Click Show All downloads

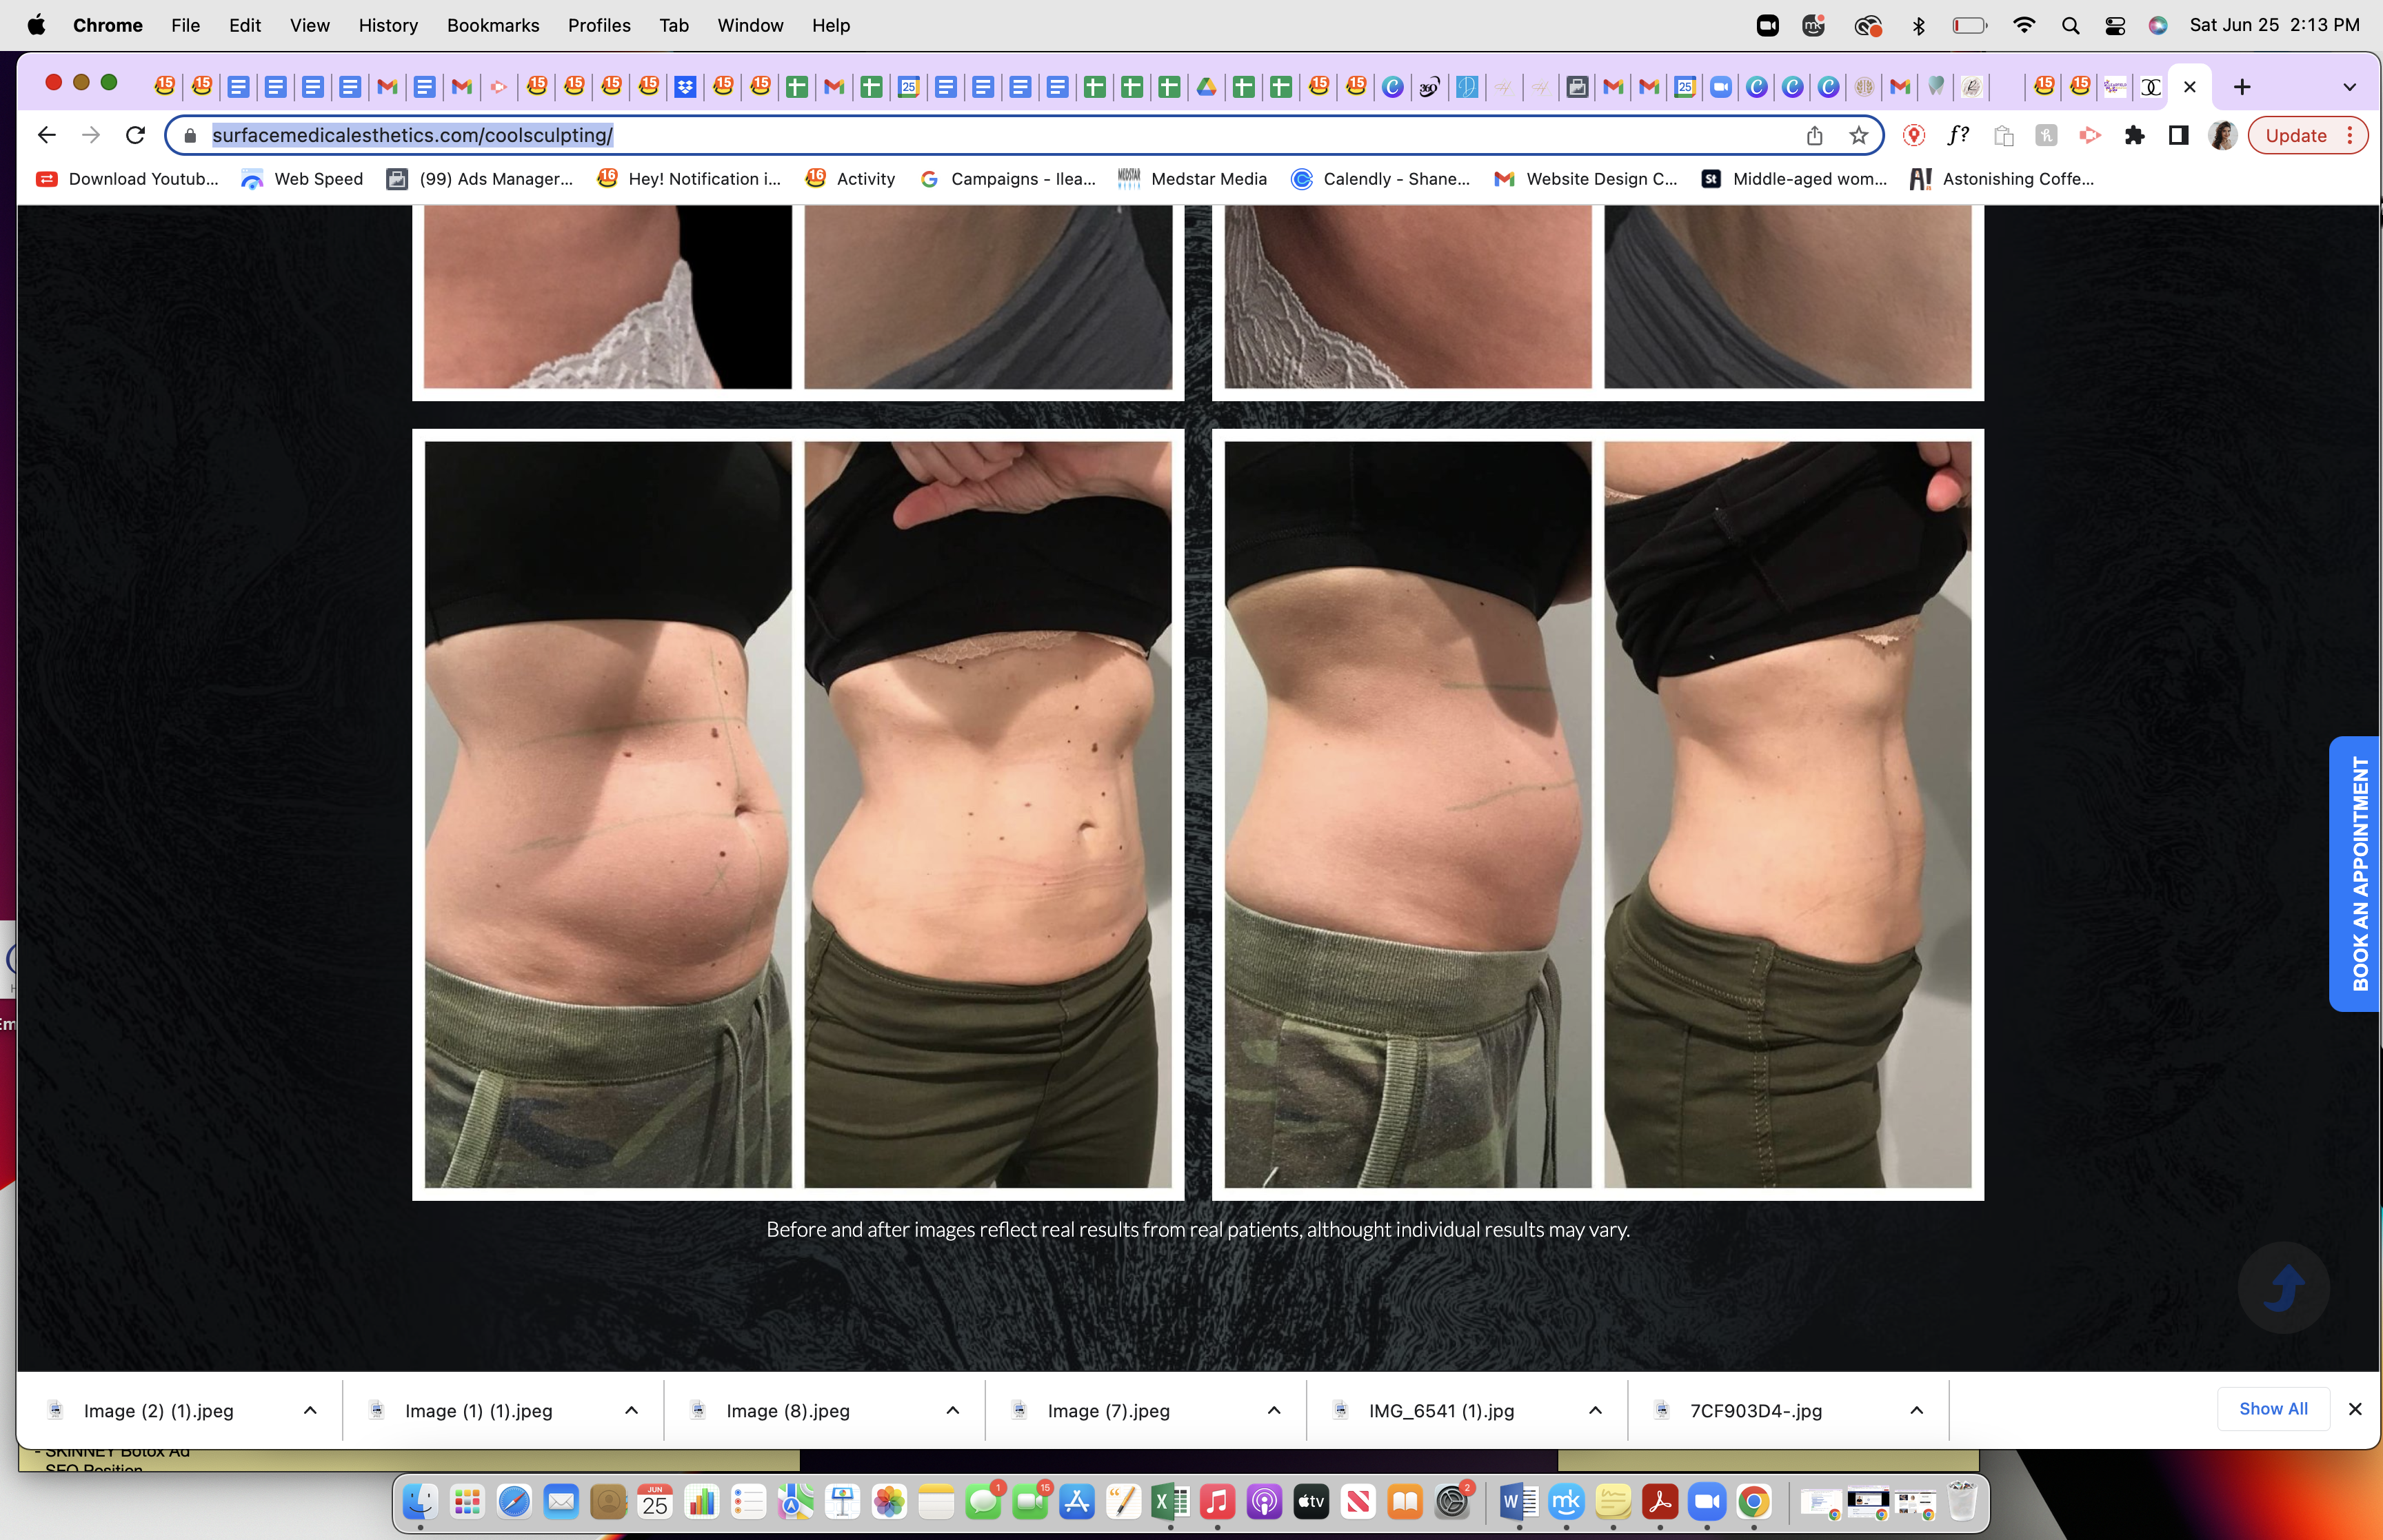point(2273,1409)
